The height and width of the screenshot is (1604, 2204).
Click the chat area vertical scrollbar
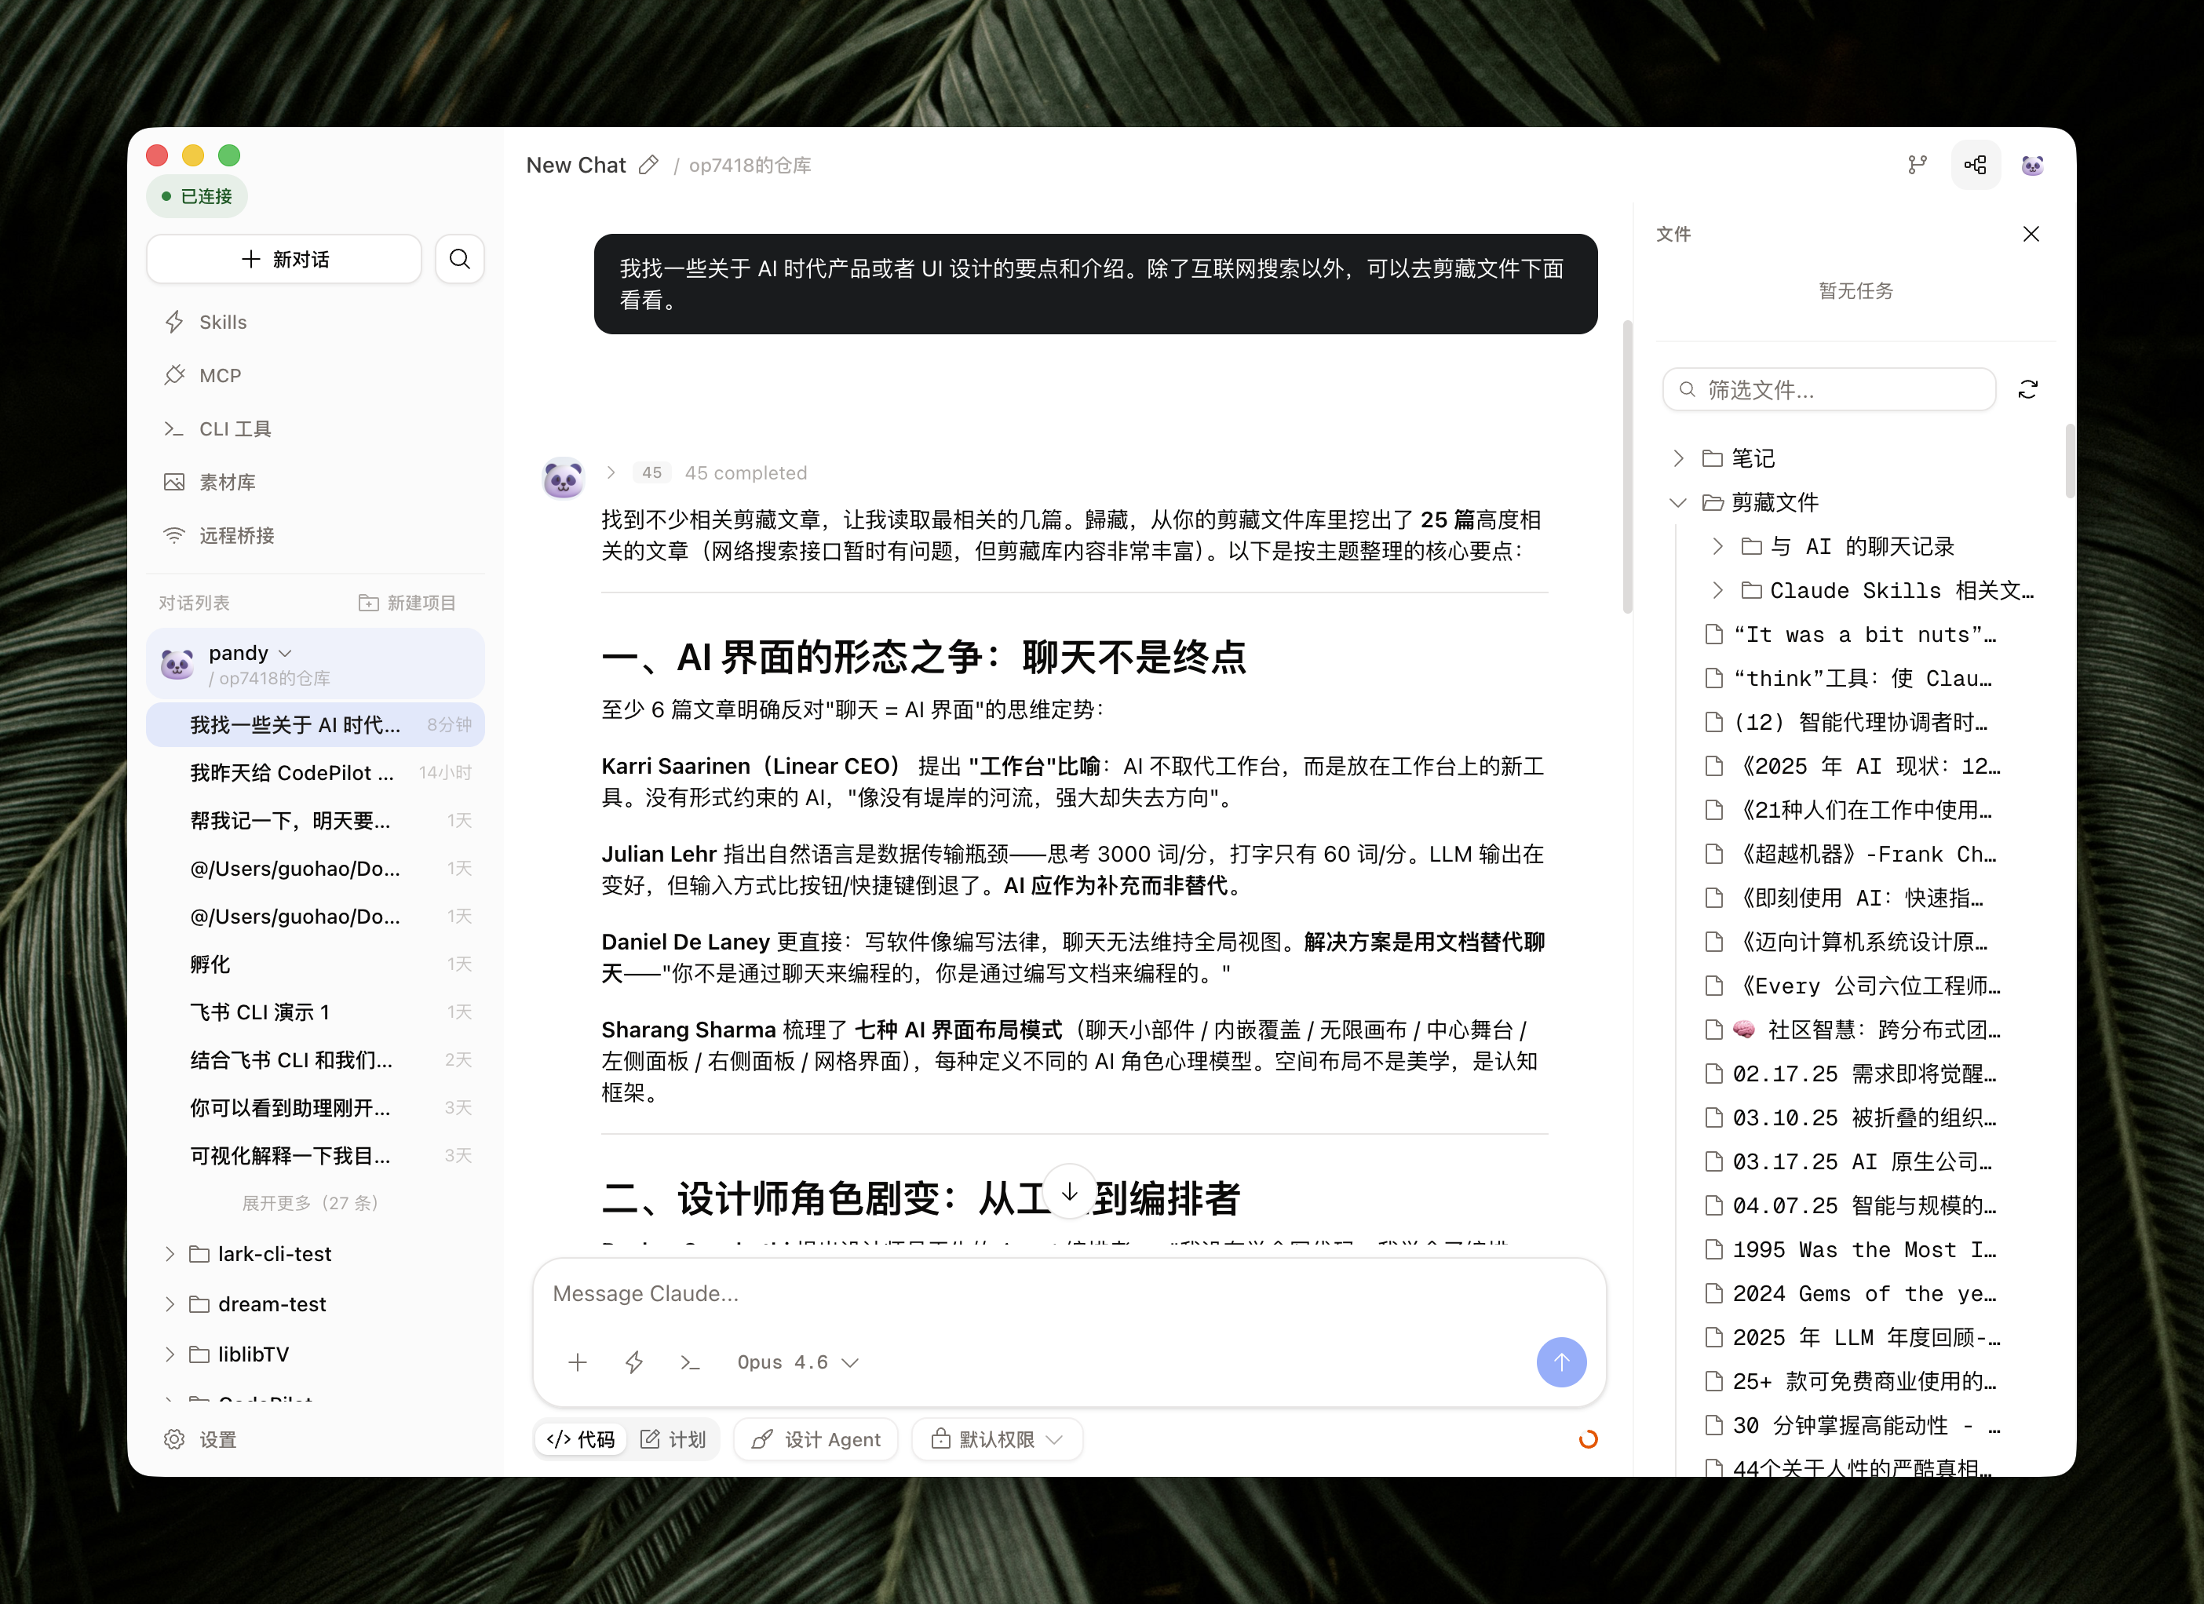(x=1627, y=466)
